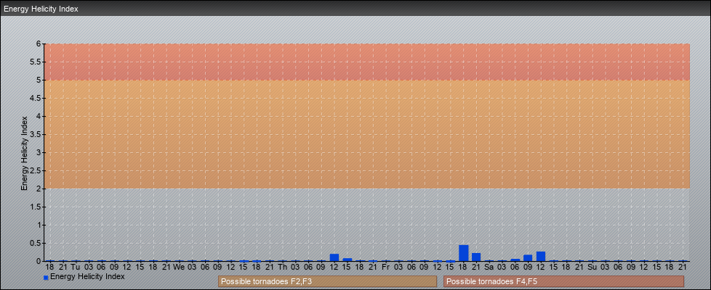Click the orange F2,F3 zone of chart

(x=367, y=134)
